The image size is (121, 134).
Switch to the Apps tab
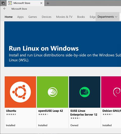20,17
